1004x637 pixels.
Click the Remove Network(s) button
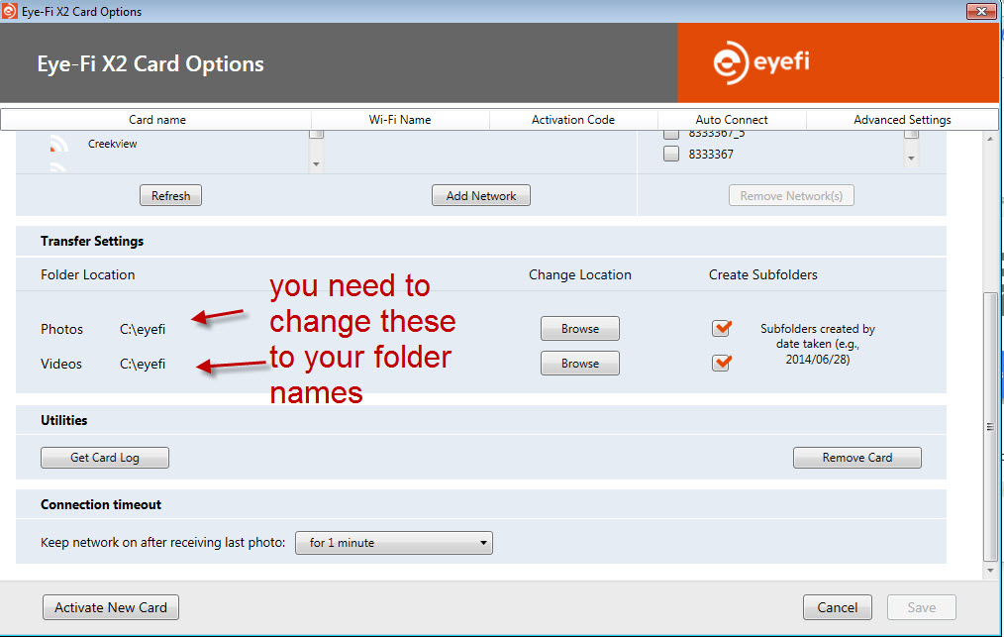(x=791, y=195)
